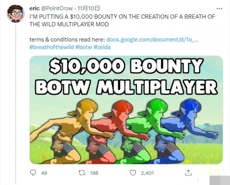The height and width of the screenshot is (185, 230).
Task: Open the #botw hashtag
Action: pos(83,47)
